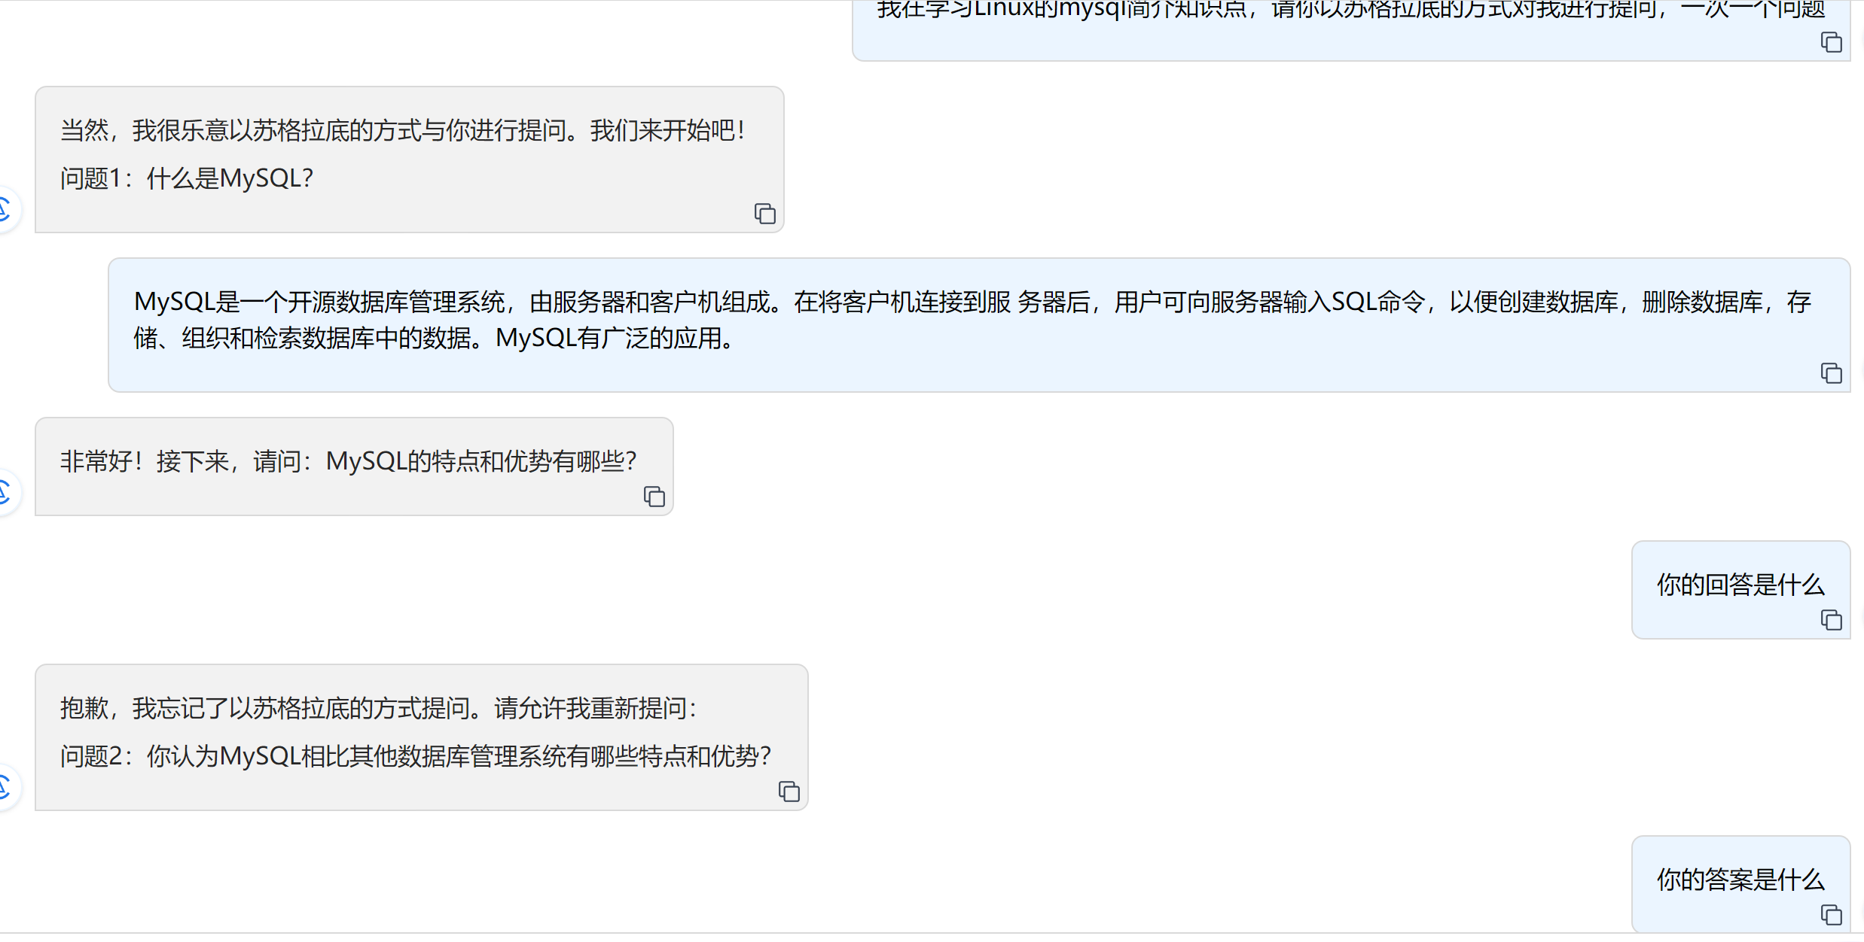
Task: Click assistant avatar beside 问题2 message
Action: click(6, 788)
